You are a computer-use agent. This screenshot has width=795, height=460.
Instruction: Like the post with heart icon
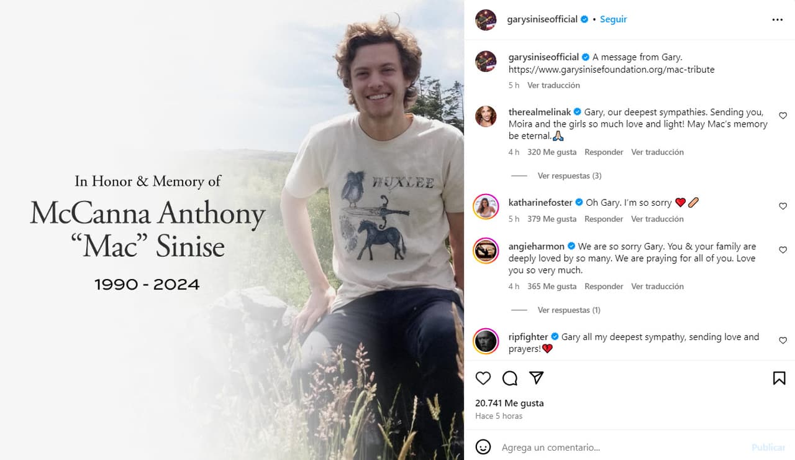pos(483,378)
